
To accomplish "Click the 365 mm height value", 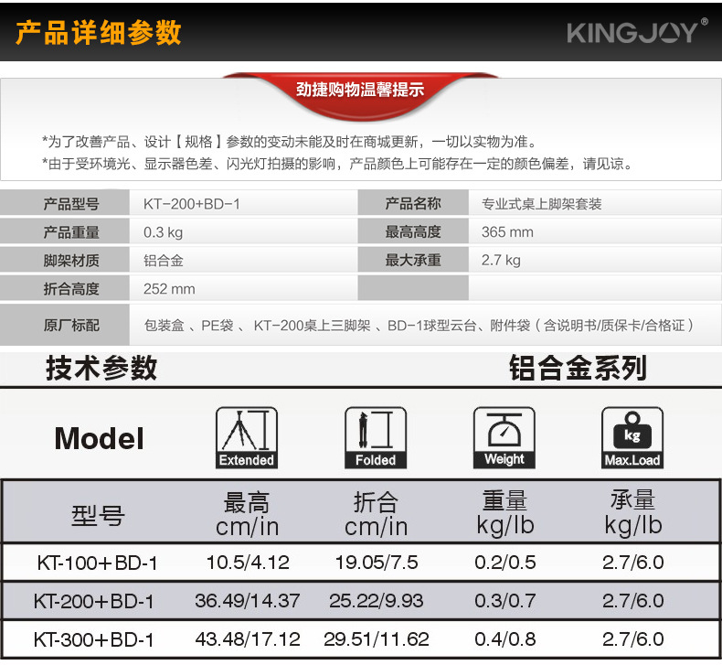I will pyautogui.click(x=507, y=231).
